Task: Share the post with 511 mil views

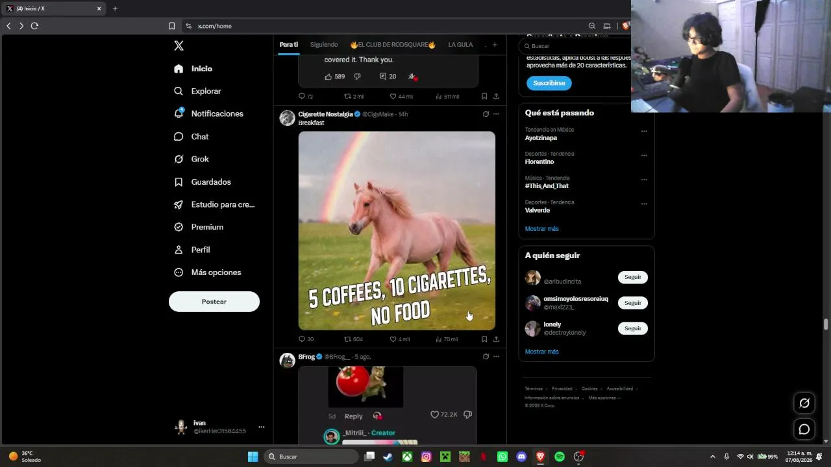Action: (x=496, y=97)
